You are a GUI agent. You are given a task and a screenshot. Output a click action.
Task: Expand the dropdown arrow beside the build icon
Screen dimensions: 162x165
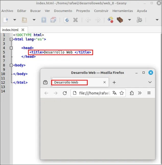pos(130,20)
